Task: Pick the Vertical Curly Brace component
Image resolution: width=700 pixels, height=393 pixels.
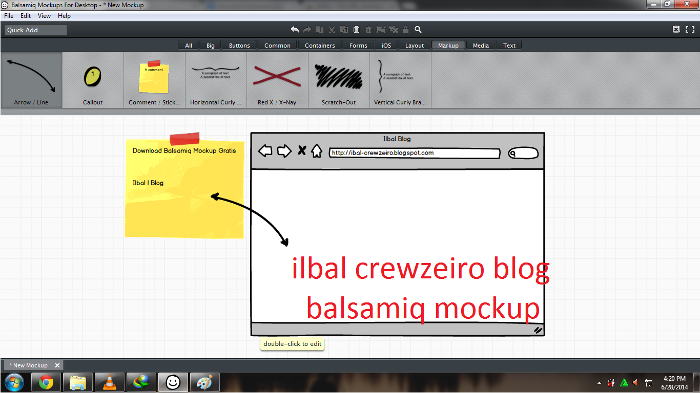Action: pos(400,80)
